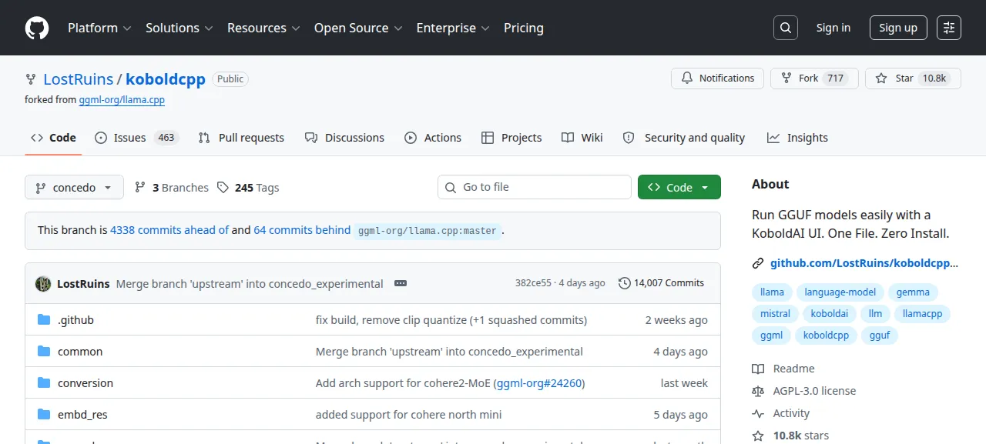Open the Pull requests tab
The width and height of the screenshot is (986, 444).
coord(241,138)
